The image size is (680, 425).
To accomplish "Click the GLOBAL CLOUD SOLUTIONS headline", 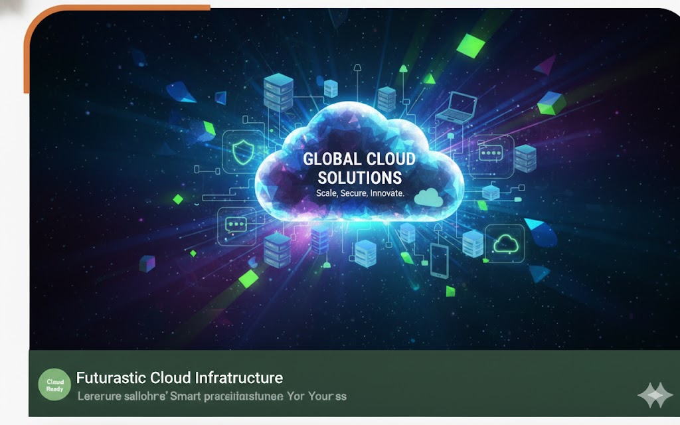I will point(359,168).
